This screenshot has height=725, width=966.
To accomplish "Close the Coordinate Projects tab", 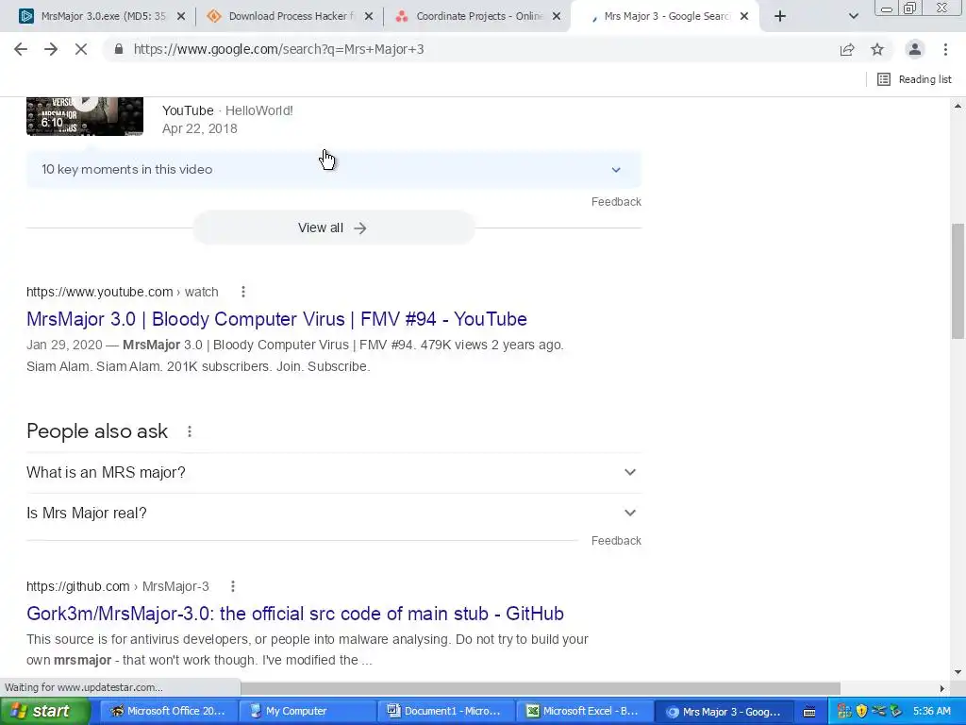I will [557, 17].
